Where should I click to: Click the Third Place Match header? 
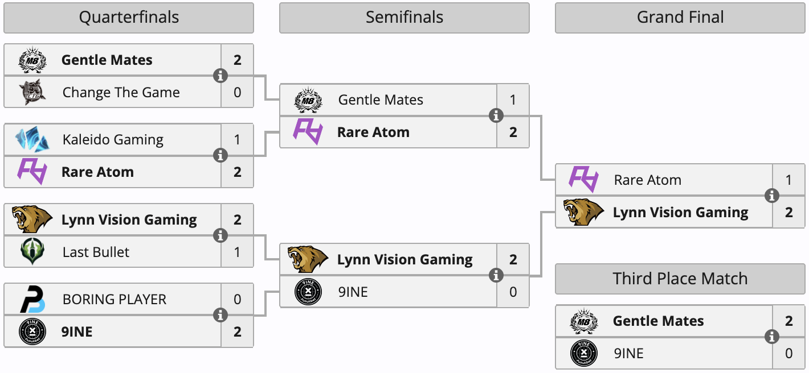coord(680,279)
